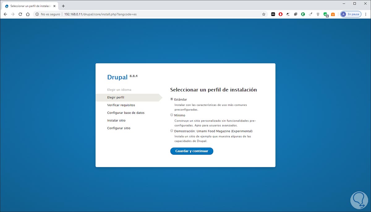This screenshot has width=371, height=212.
Task: Click the grey stacked squares extension
Action: (296, 14)
